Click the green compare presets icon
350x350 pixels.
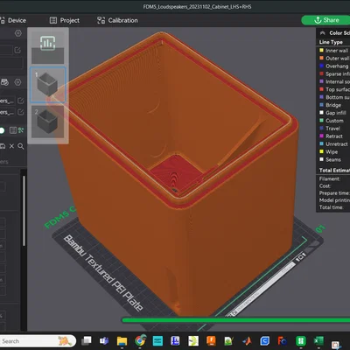(x=21, y=130)
